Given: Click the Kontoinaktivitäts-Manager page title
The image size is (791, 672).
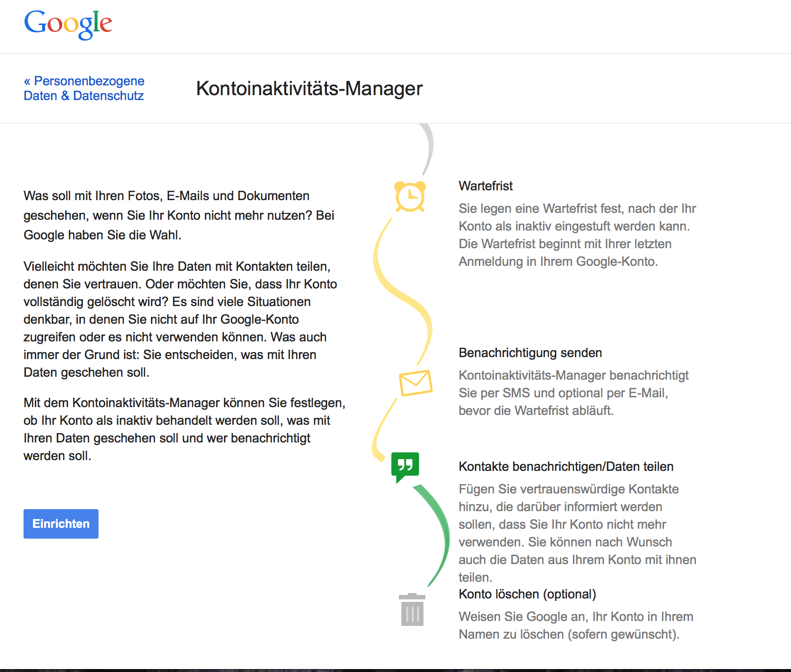Looking at the screenshot, I should 309,89.
